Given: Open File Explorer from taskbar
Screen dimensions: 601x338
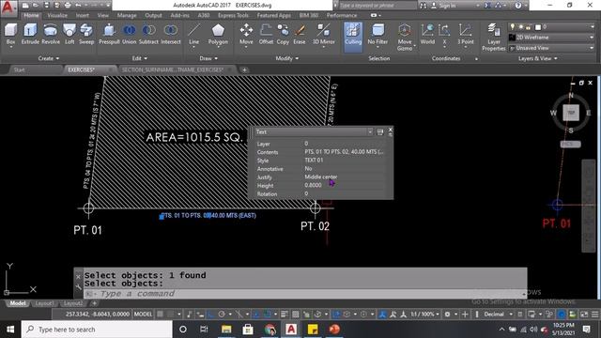Looking at the screenshot, I should (x=226, y=330).
